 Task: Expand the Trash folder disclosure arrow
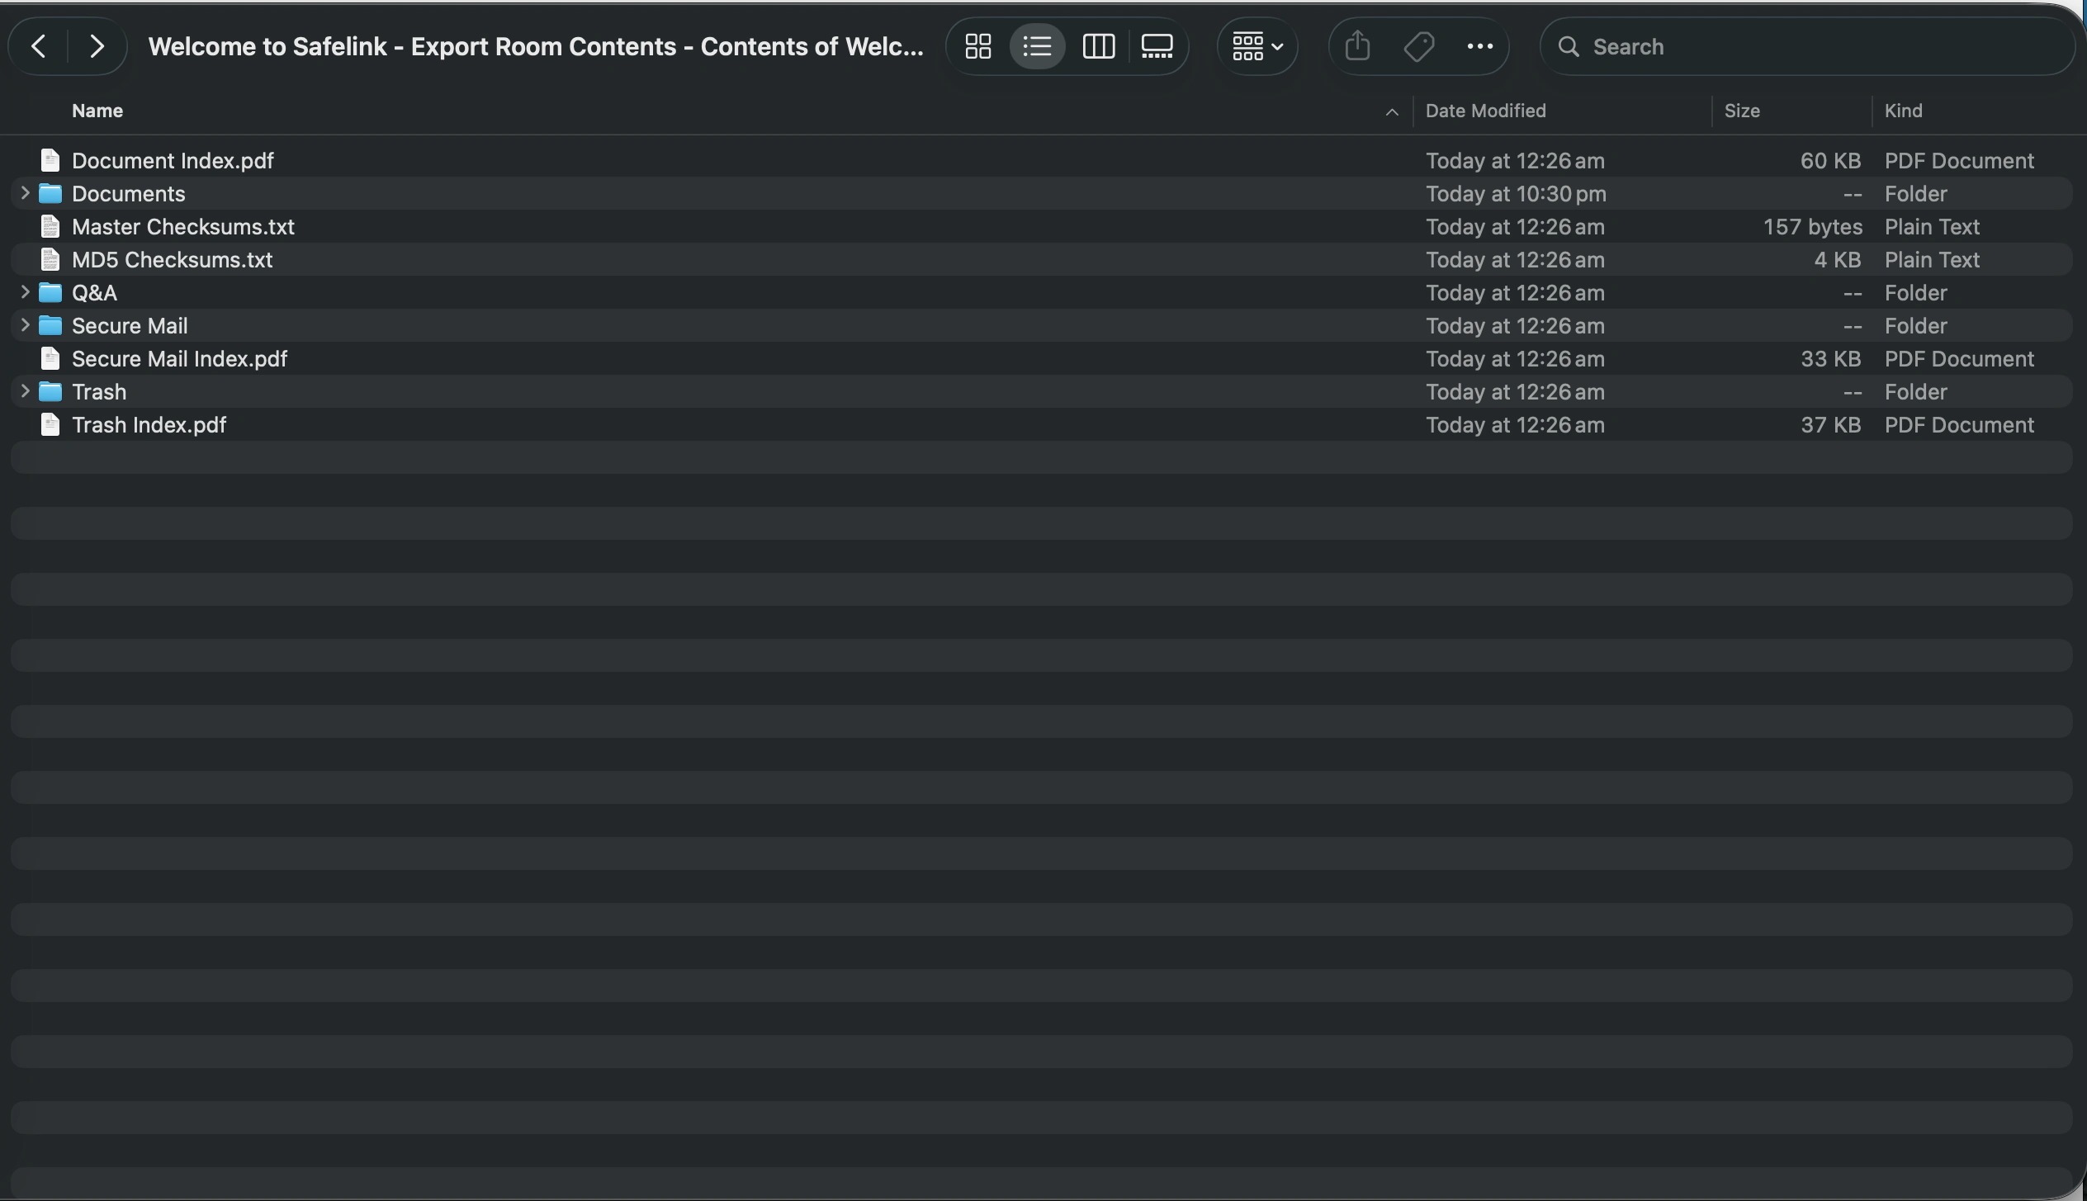pos(25,391)
